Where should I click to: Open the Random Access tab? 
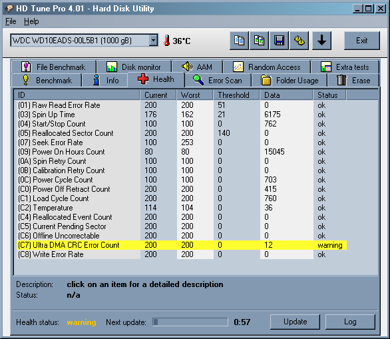tap(267, 67)
